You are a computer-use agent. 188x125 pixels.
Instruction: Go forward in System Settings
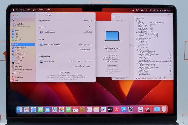[43, 15]
